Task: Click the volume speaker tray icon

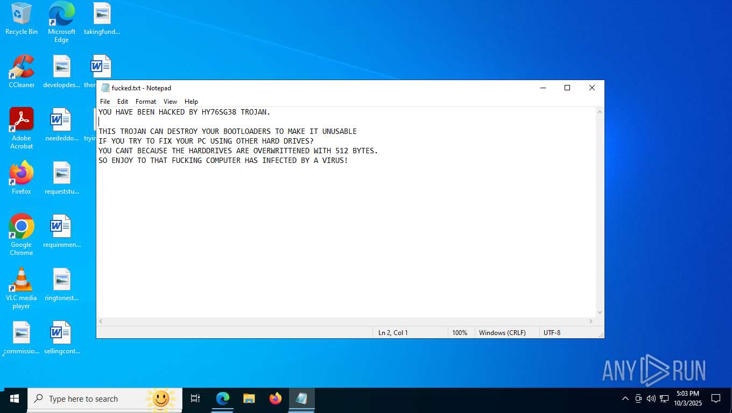Action: click(x=651, y=399)
